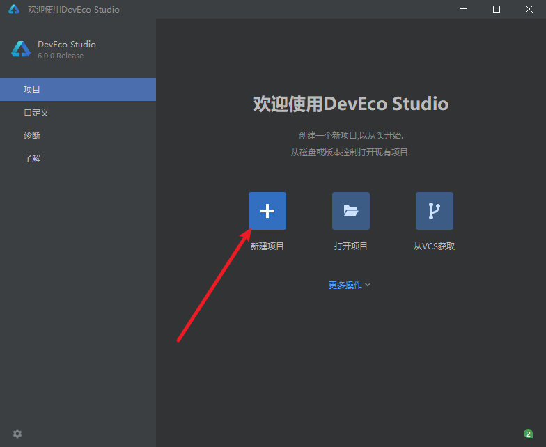Viewport: 546px width, 447px height.
Task: Click the New Project plus icon
Action: [x=267, y=210]
